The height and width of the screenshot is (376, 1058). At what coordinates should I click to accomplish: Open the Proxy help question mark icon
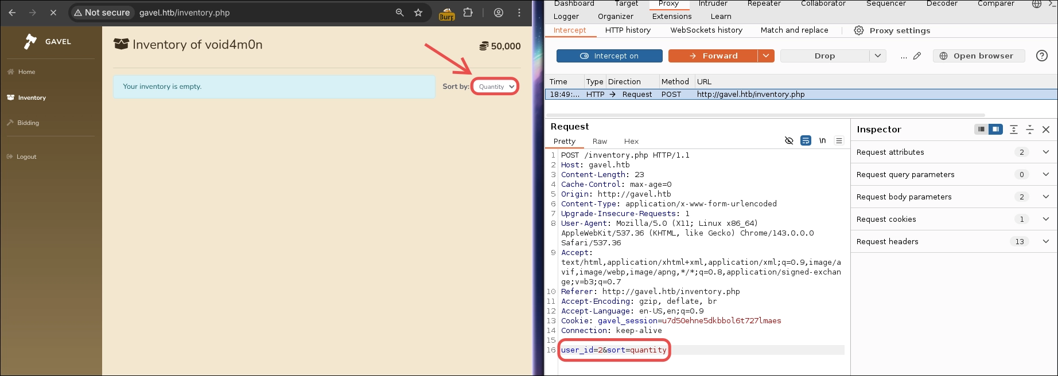coord(1042,56)
